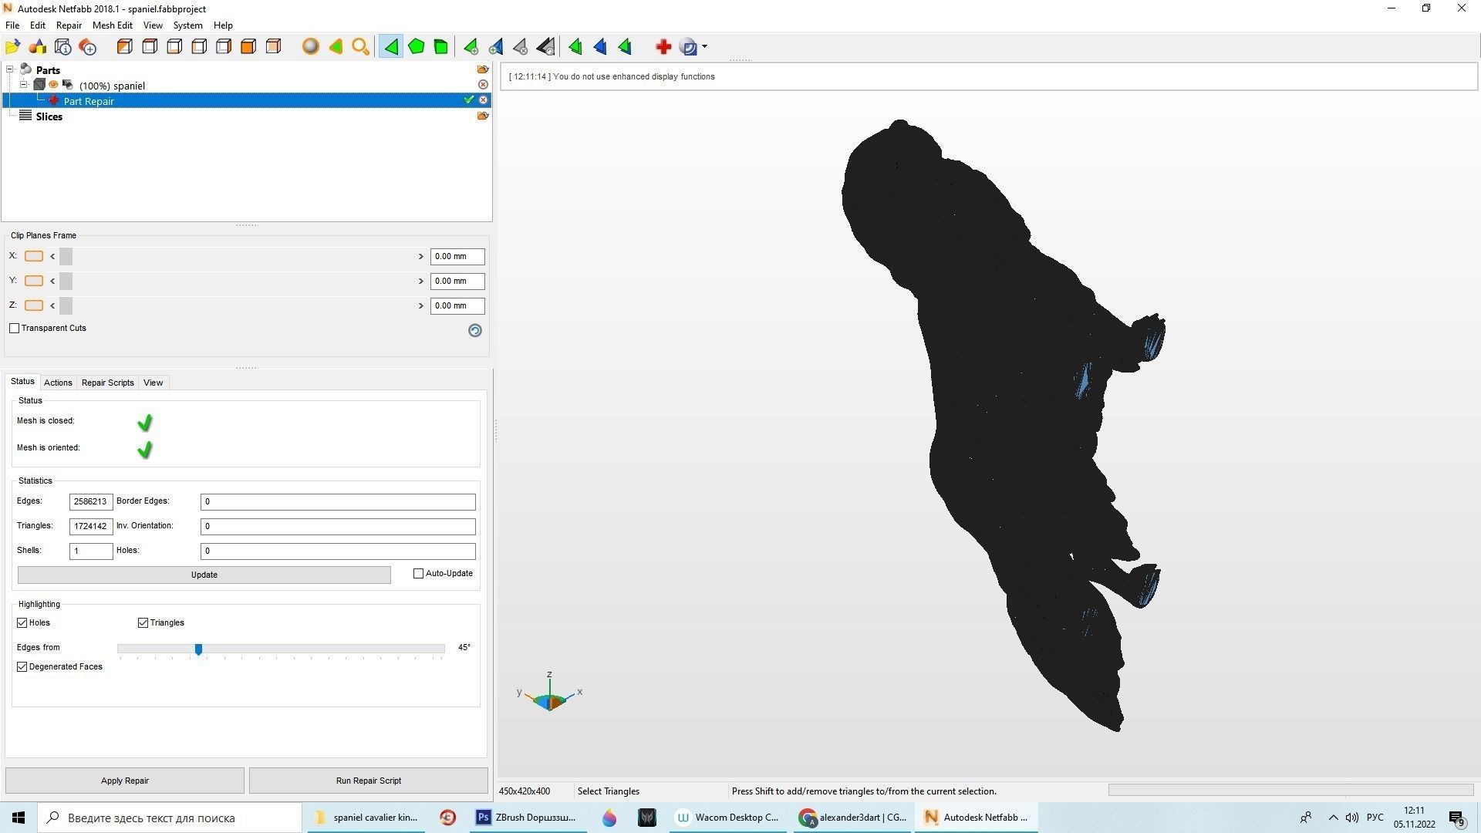Activate the green triangle select tool
The height and width of the screenshot is (833, 1481).
click(x=391, y=47)
